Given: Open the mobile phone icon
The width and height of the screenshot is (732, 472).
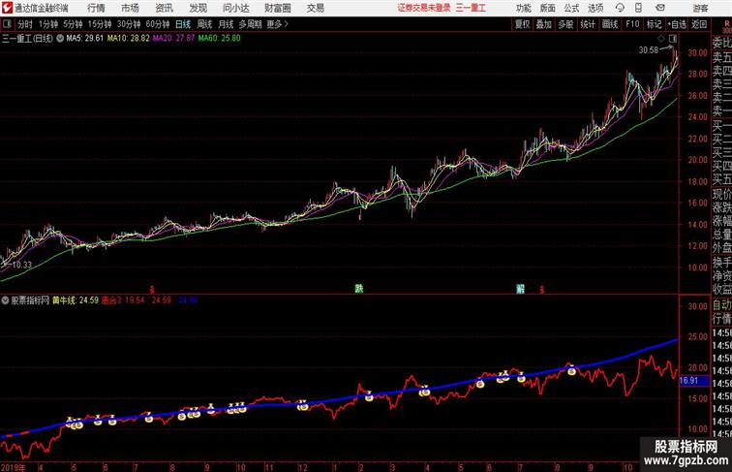Looking at the screenshot, I should point(638,8).
